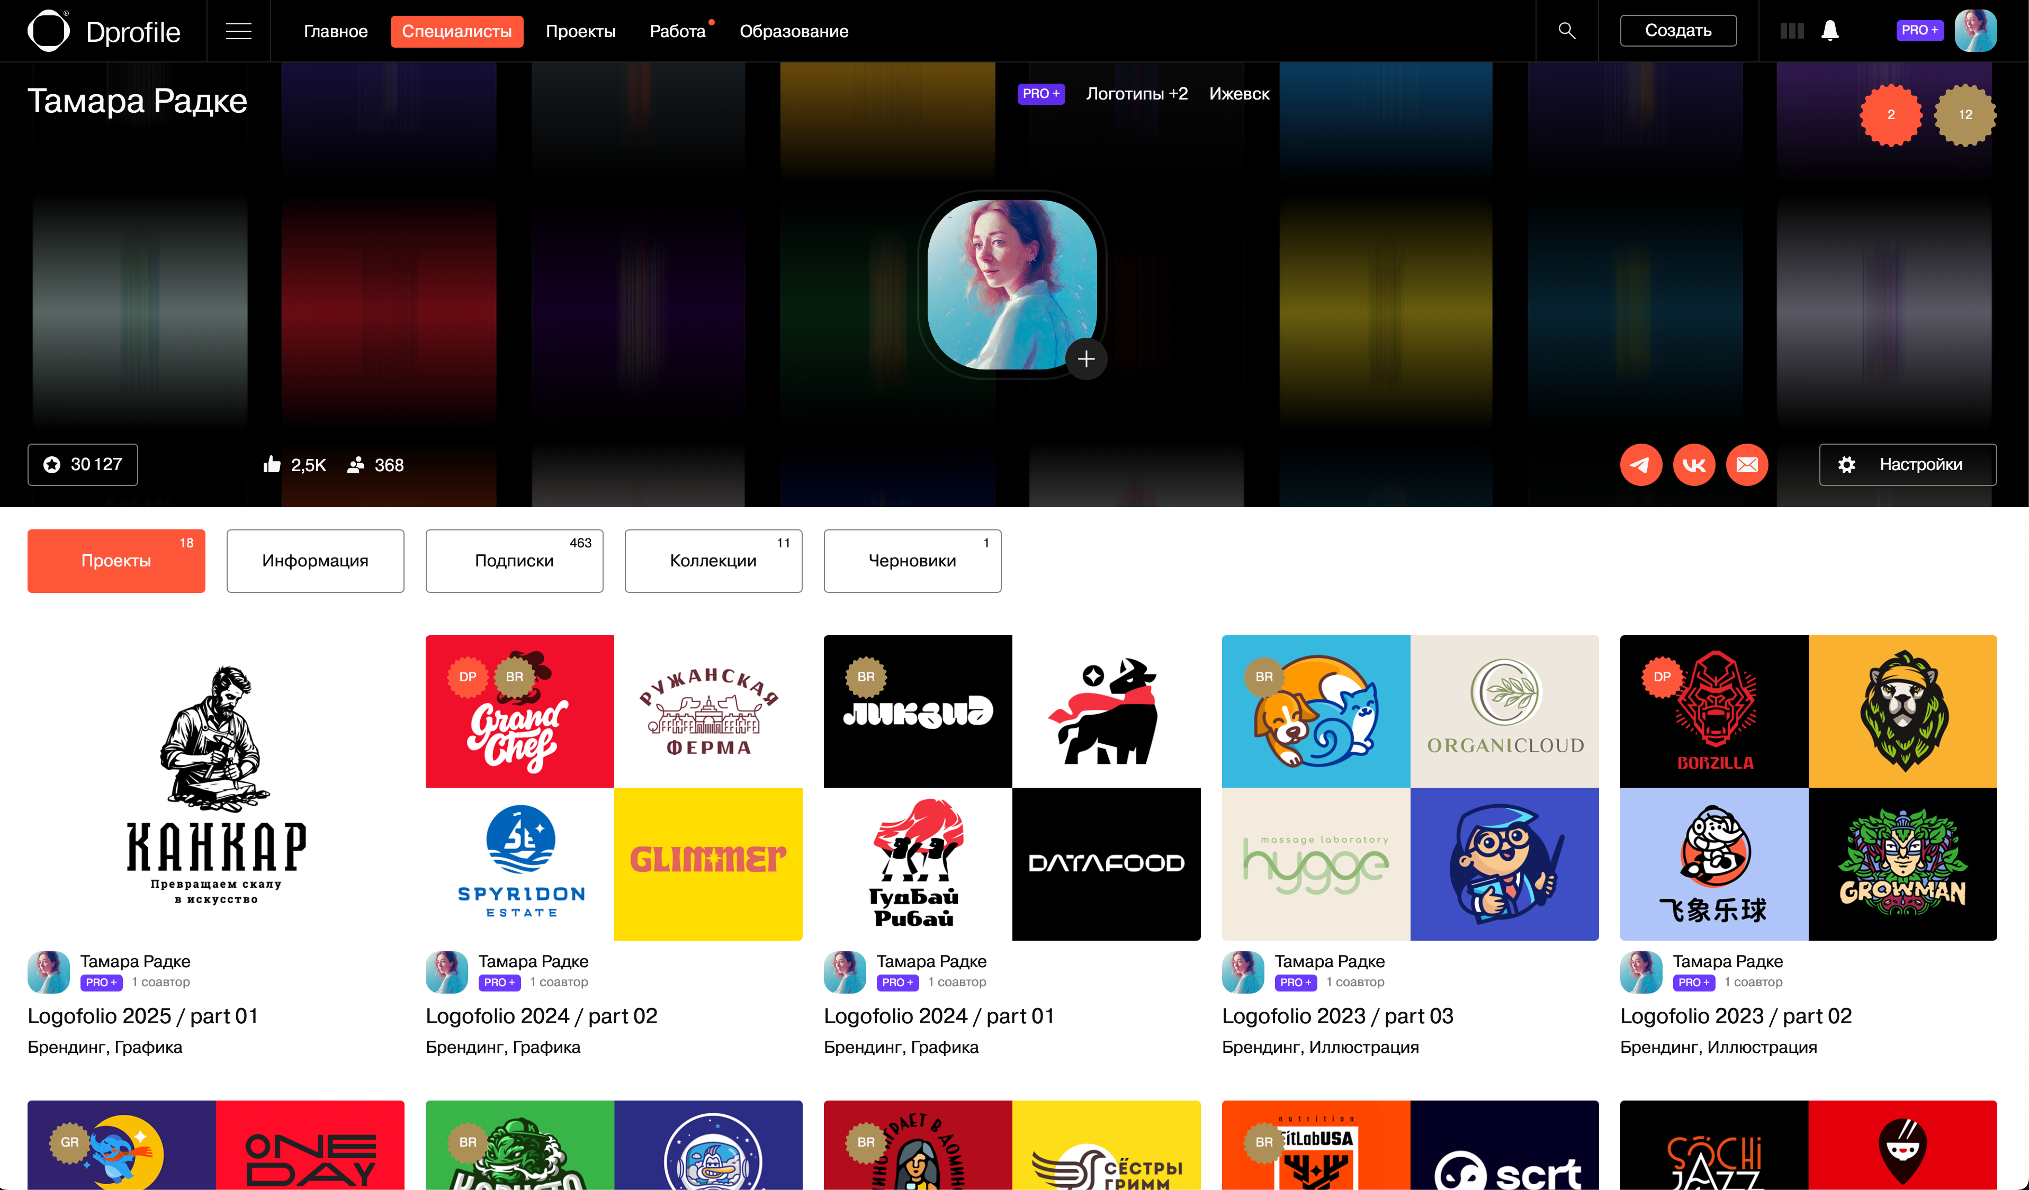Open notifications bell icon
The height and width of the screenshot is (1190, 2029).
1830,31
